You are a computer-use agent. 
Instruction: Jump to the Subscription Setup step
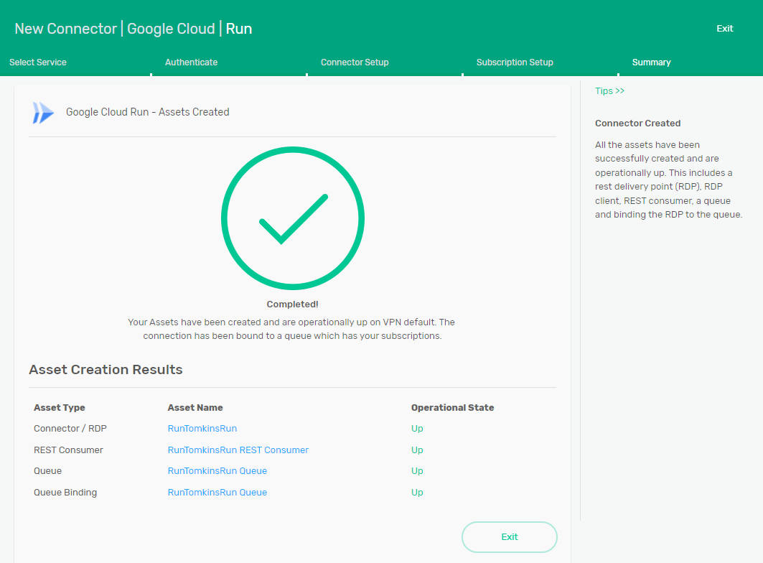pos(515,62)
